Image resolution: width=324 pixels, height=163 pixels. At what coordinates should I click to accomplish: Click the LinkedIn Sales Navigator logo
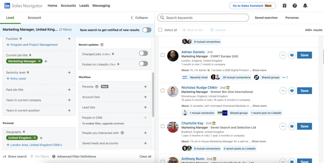click(x=24, y=6)
